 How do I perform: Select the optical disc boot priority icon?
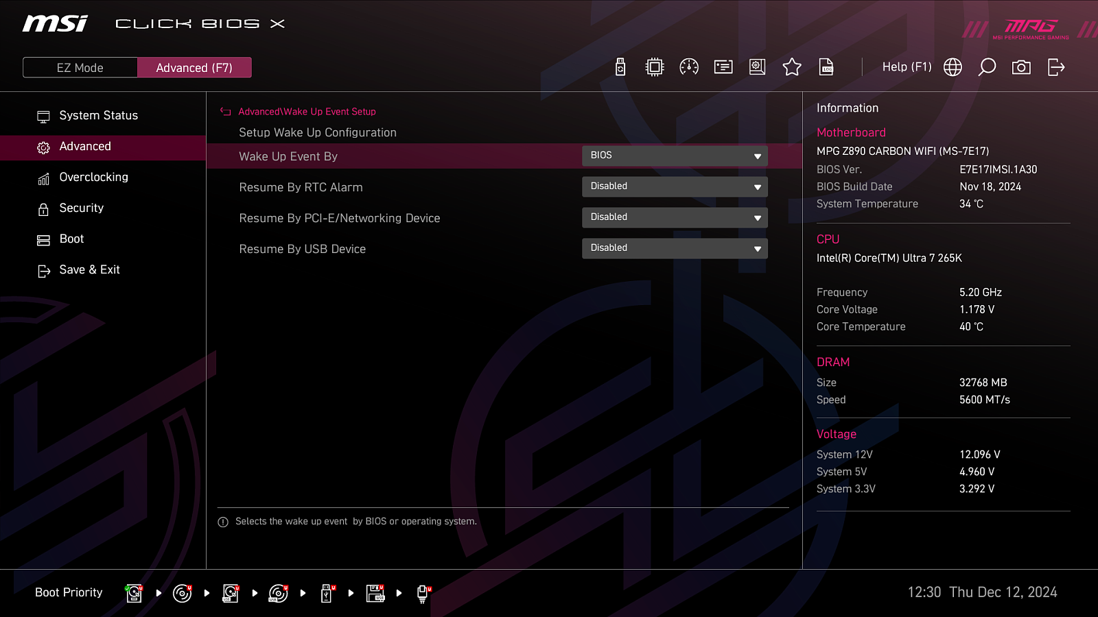click(182, 593)
